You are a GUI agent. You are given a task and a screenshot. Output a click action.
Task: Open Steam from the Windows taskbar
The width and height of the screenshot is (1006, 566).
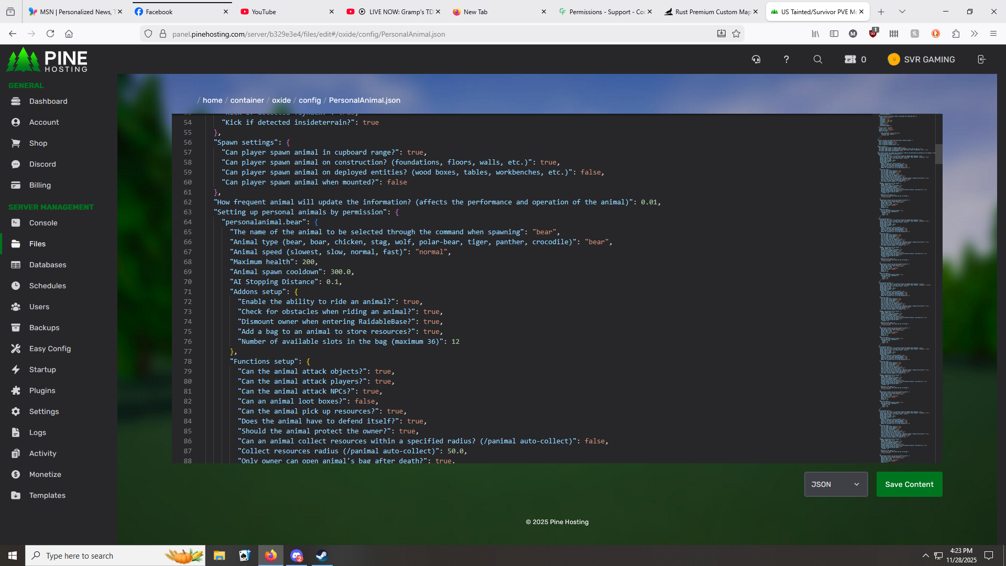point(321,556)
